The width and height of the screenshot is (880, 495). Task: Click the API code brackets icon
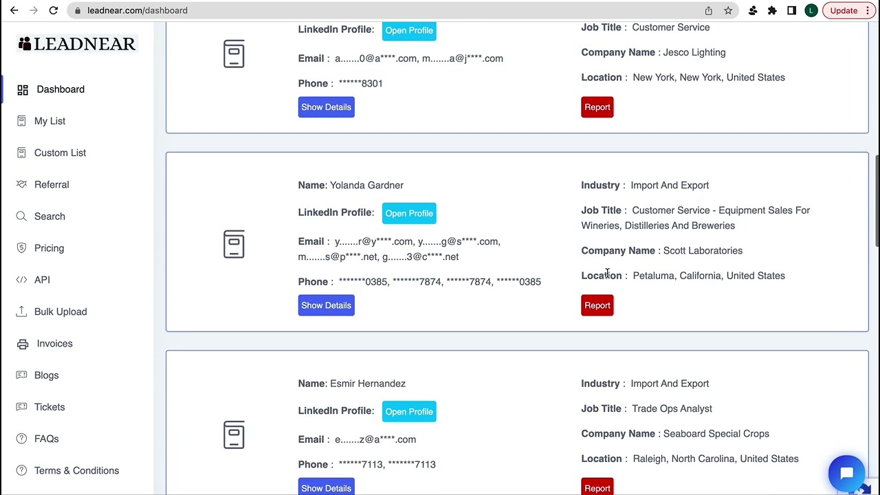coord(21,280)
